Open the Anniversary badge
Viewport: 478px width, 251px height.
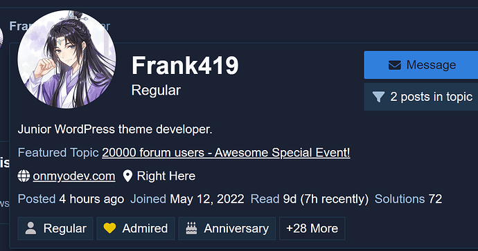(x=227, y=228)
